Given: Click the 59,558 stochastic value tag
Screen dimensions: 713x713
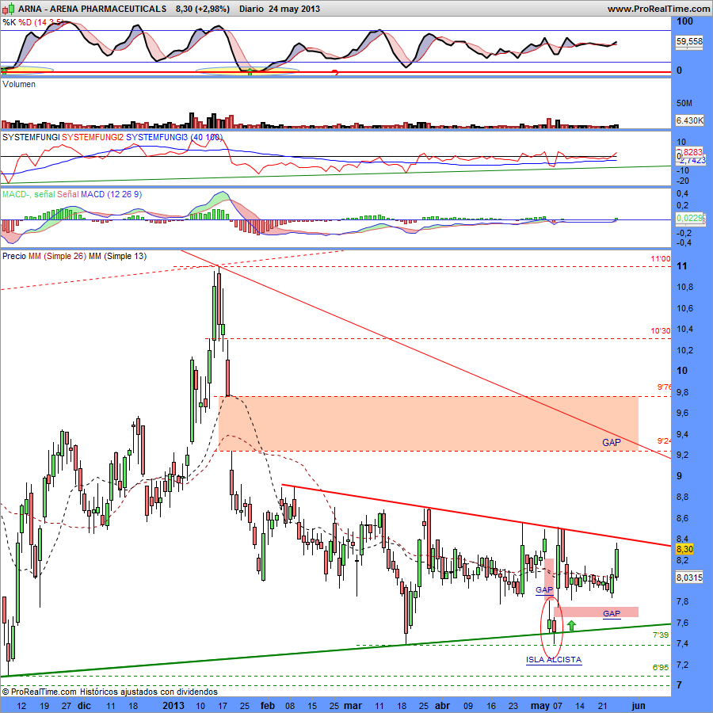Looking at the screenshot, I should click(689, 41).
